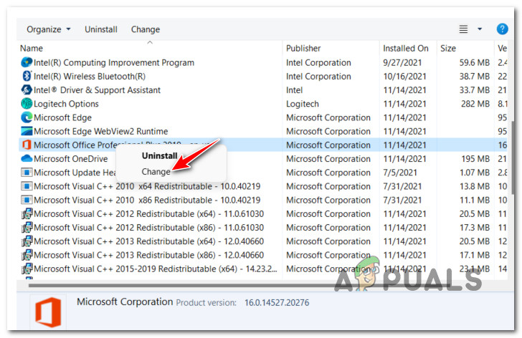
Task: Select Microsoft Edge WebView2 Runtime entry
Action: (x=100, y=131)
